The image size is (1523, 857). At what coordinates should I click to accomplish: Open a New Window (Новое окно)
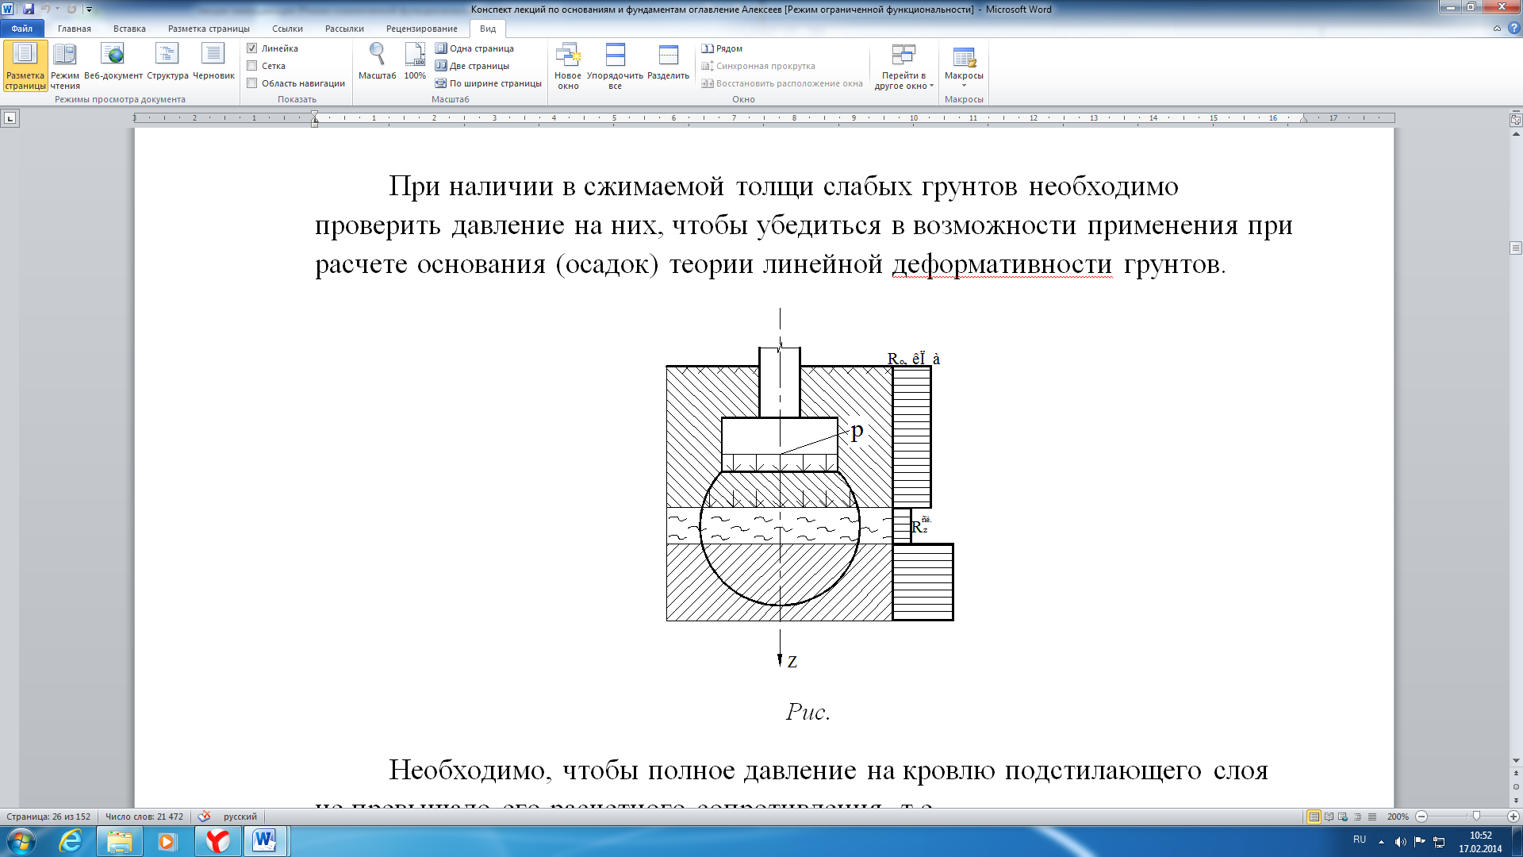coord(568,66)
